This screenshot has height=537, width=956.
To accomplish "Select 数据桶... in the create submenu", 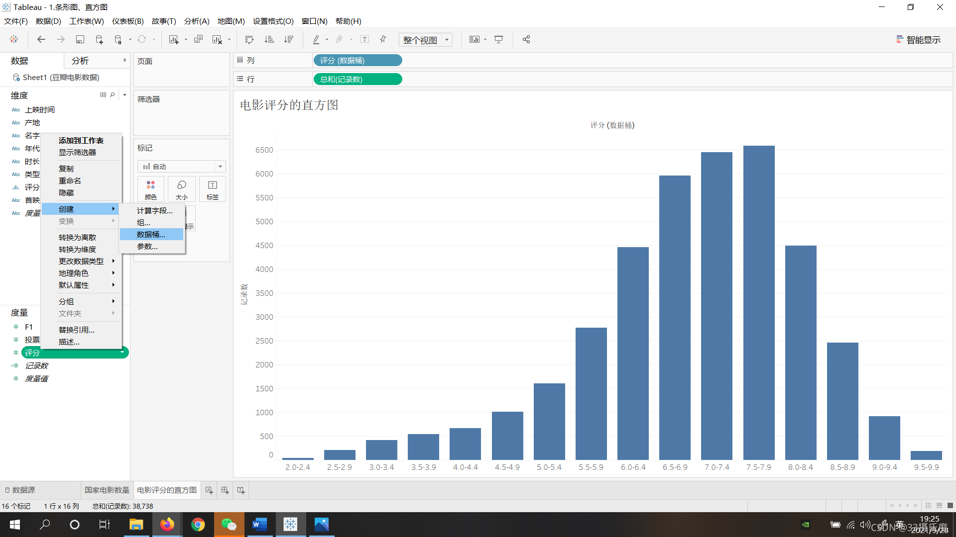I will coord(151,234).
